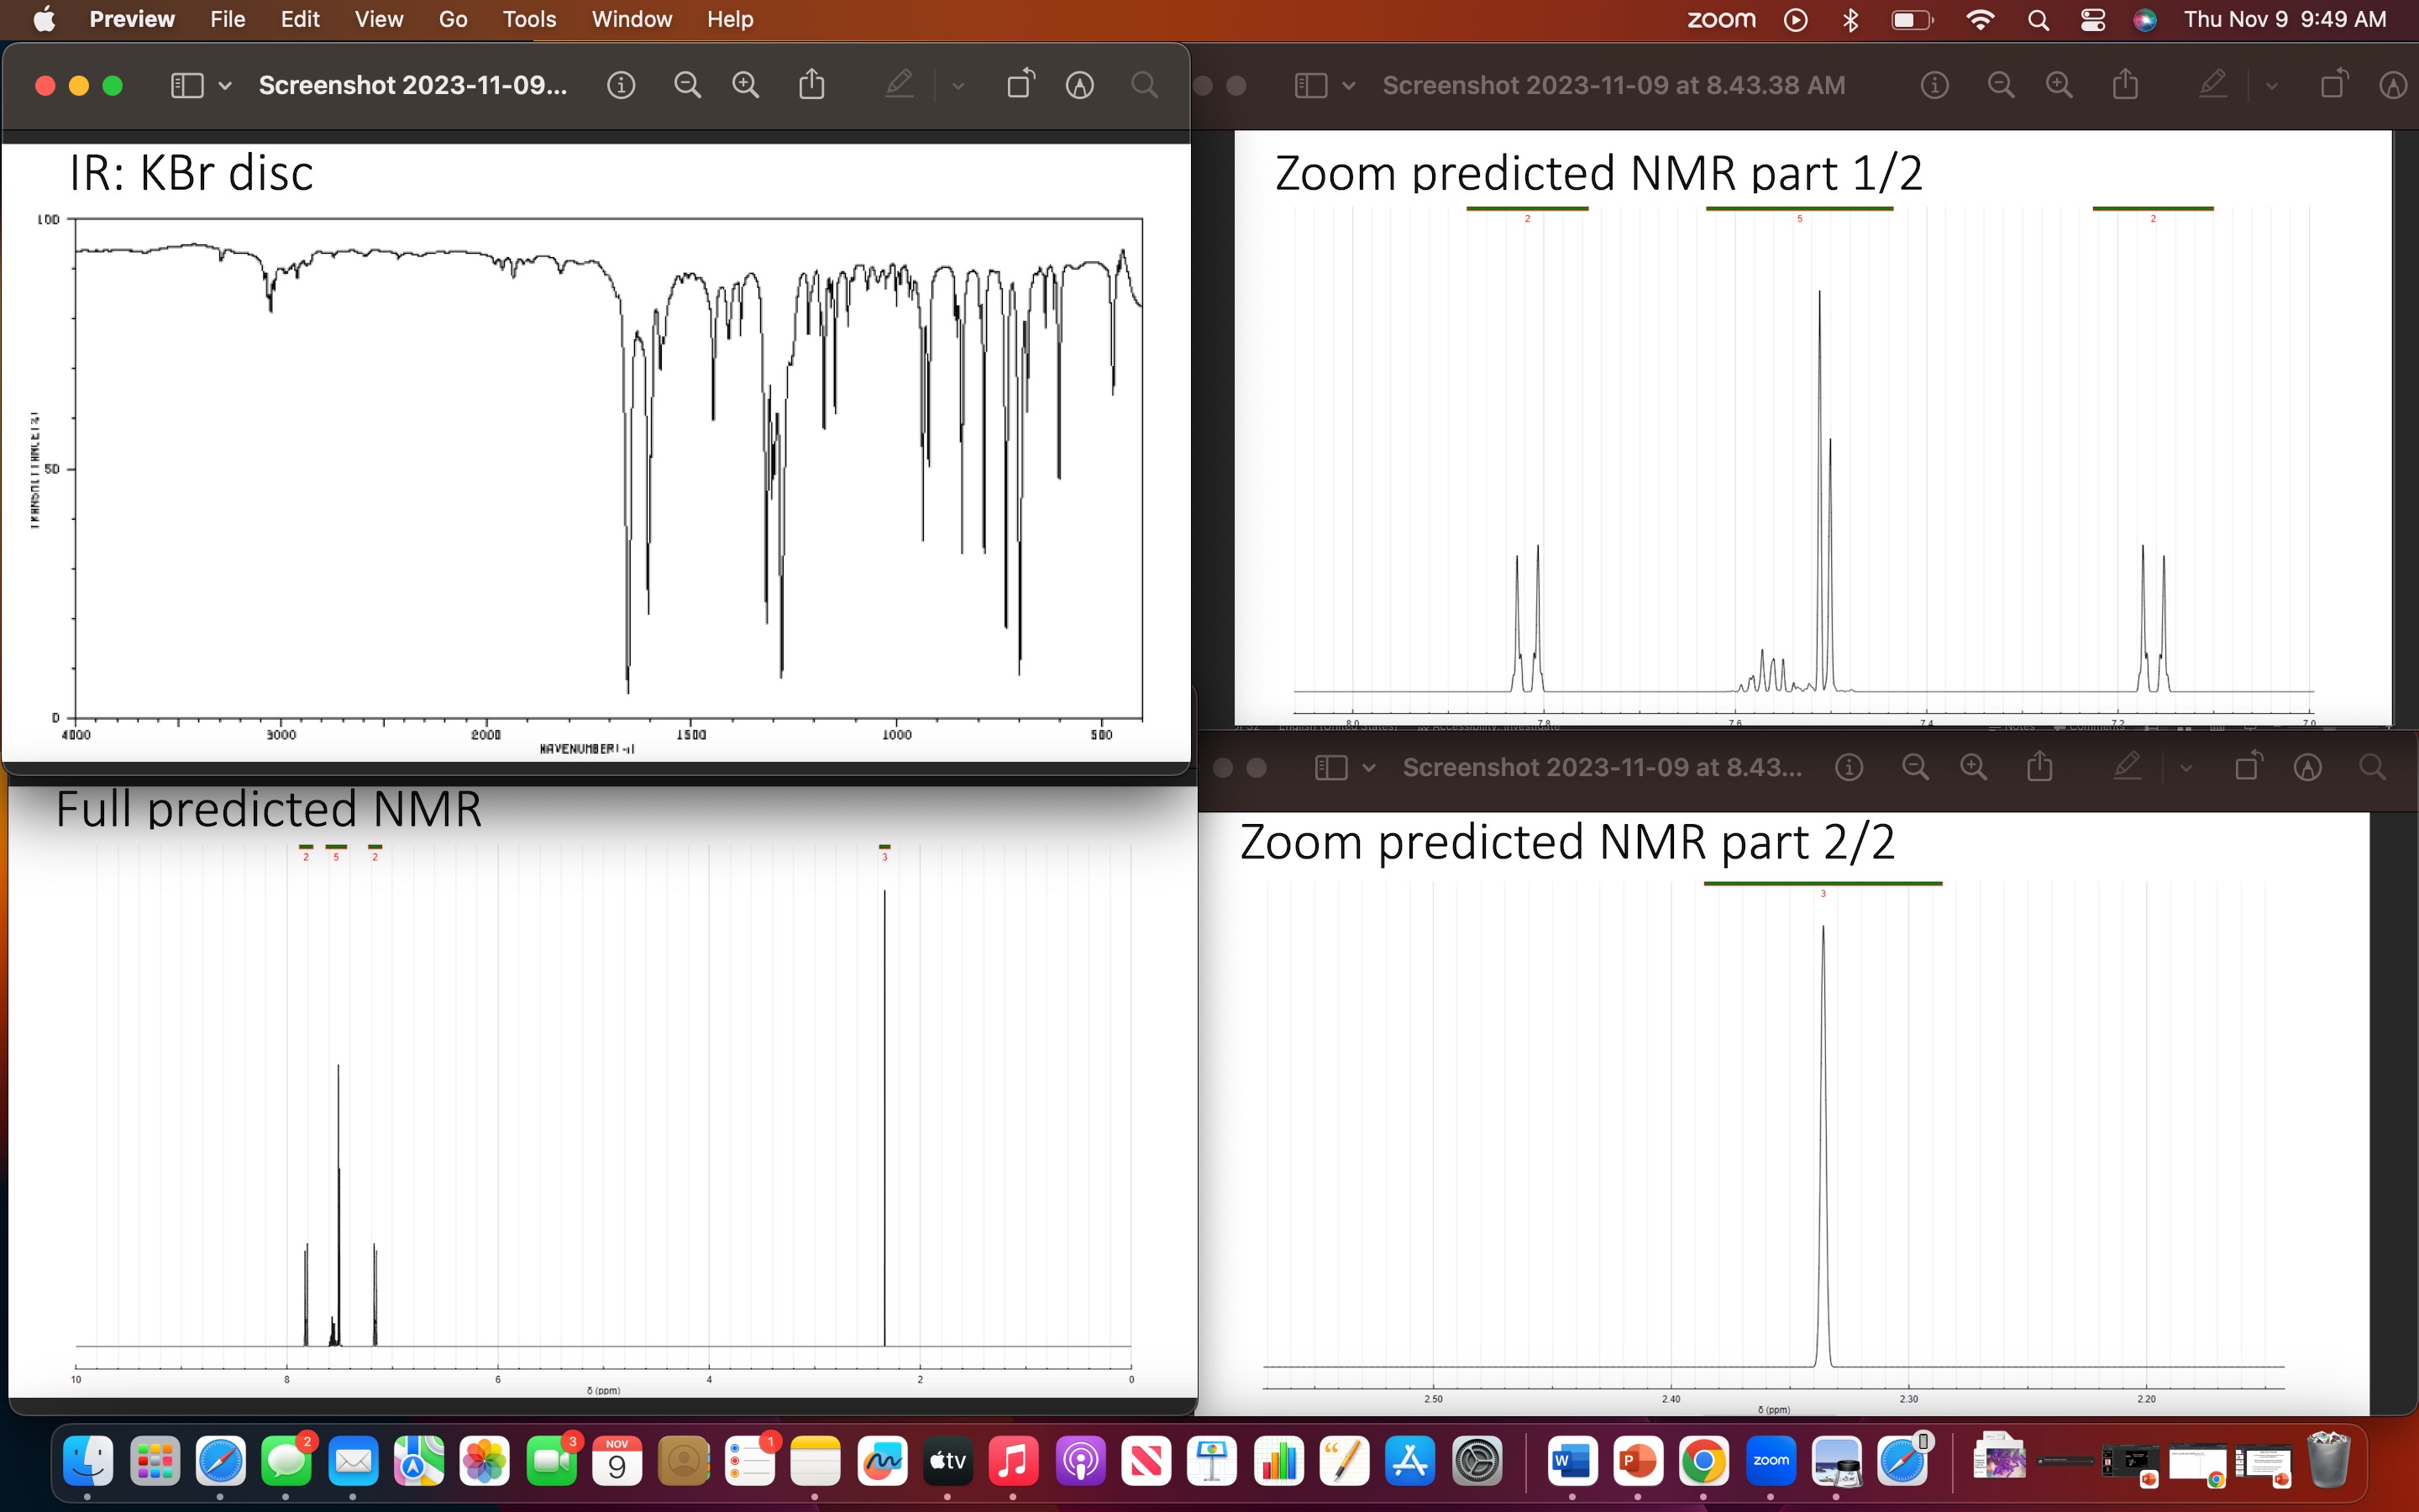
Task: Zoom out of the IR spectrum image
Action: pos(687,85)
